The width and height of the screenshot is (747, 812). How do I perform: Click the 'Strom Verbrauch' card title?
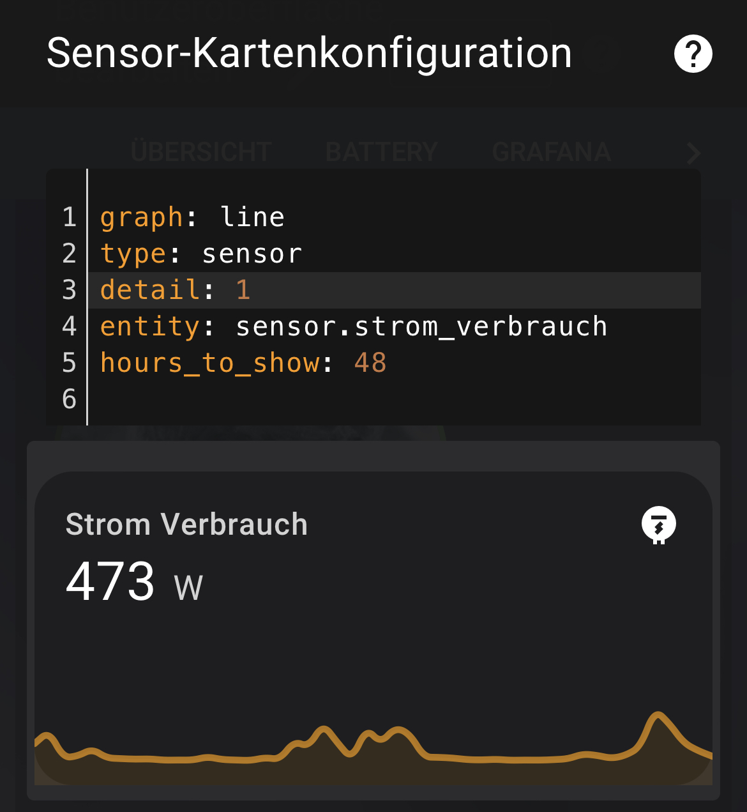pyautogui.click(x=186, y=525)
